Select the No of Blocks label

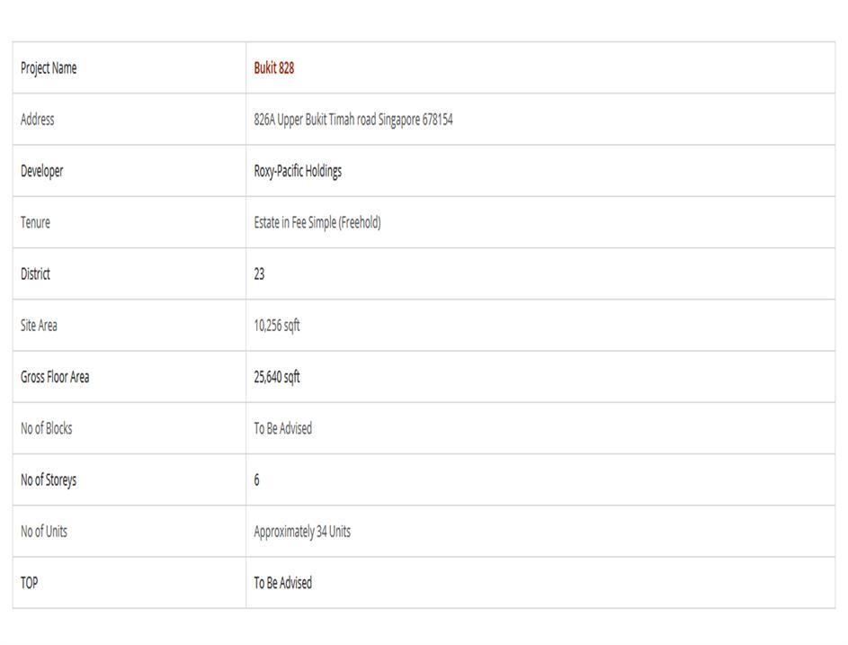coord(47,428)
